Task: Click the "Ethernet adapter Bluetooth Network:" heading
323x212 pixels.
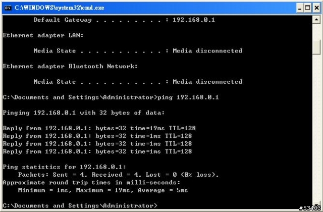Action: (70, 66)
